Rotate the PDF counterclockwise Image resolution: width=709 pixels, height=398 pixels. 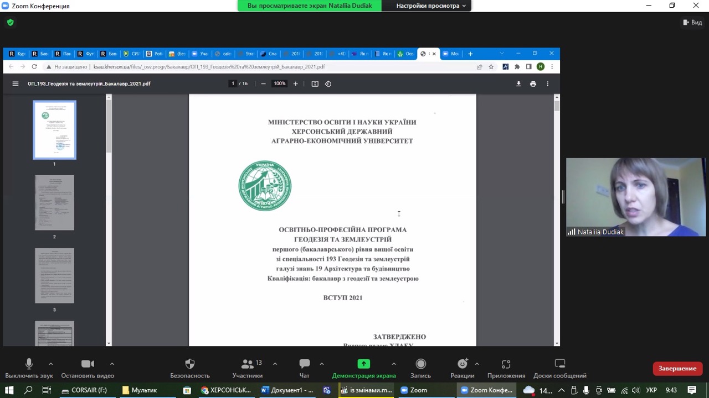pyautogui.click(x=328, y=83)
